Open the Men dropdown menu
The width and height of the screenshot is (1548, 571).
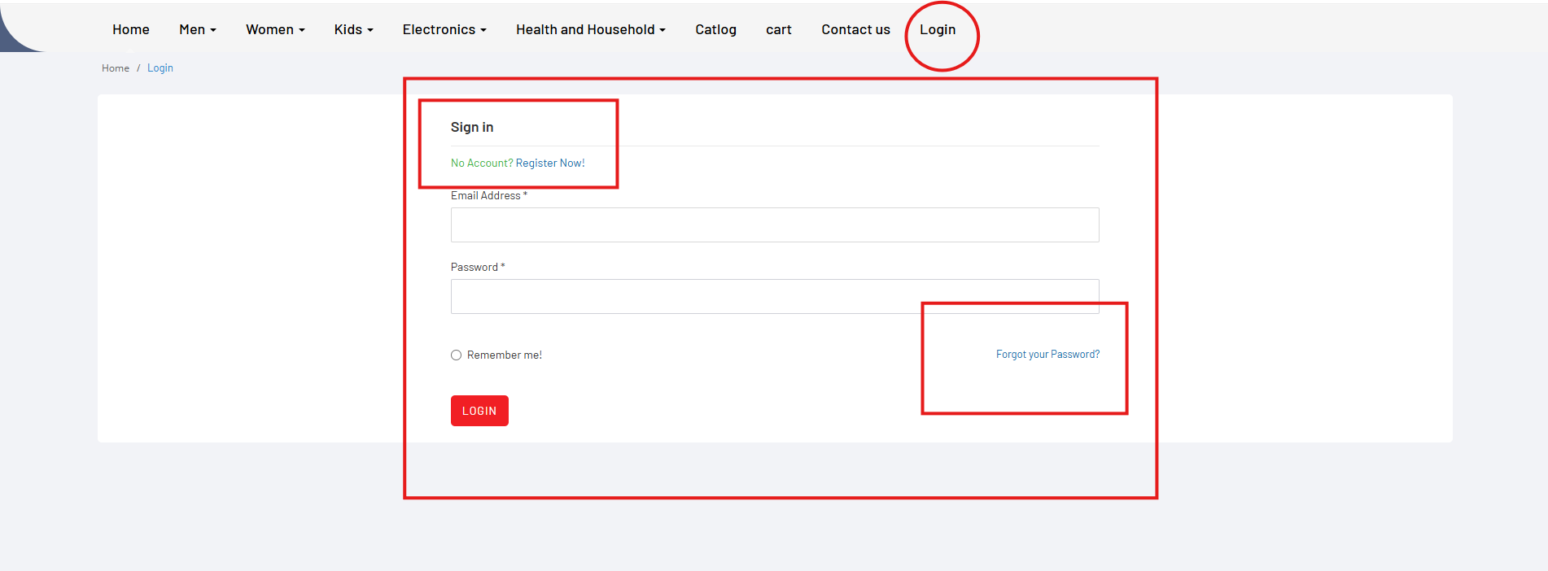pyautogui.click(x=197, y=30)
